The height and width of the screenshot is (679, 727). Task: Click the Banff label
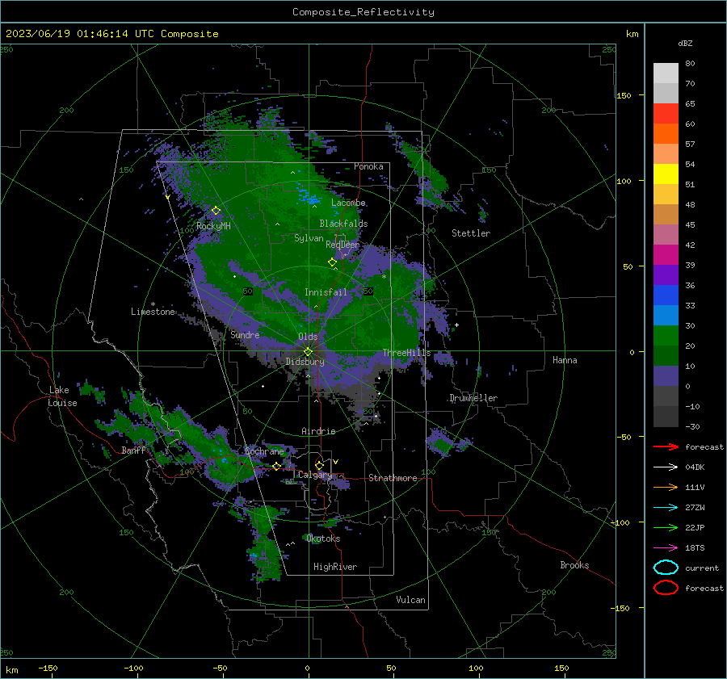tap(133, 450)
